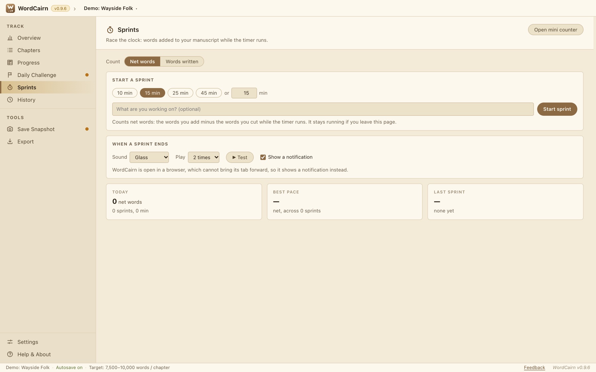Click the stopwatch icon beside Sprints heading
596x372 pixels.
110,30
